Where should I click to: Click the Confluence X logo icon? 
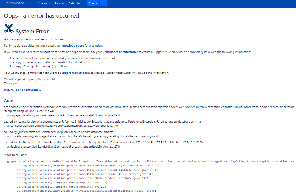[9, 29]
